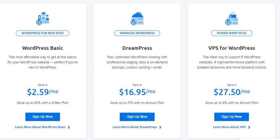This screenshot has width=280, height=140.
Task: Click arrow next to Learn More About VPS
Action: (x=249, y=127)
